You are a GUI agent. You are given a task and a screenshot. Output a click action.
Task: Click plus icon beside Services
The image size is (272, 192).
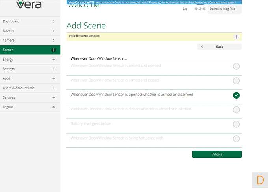(54, 97)
